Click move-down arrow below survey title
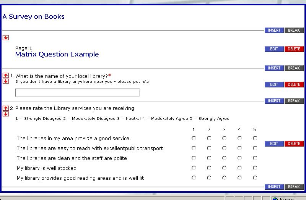The width and height of the screenshot is (306, 200). pos(6,37)
